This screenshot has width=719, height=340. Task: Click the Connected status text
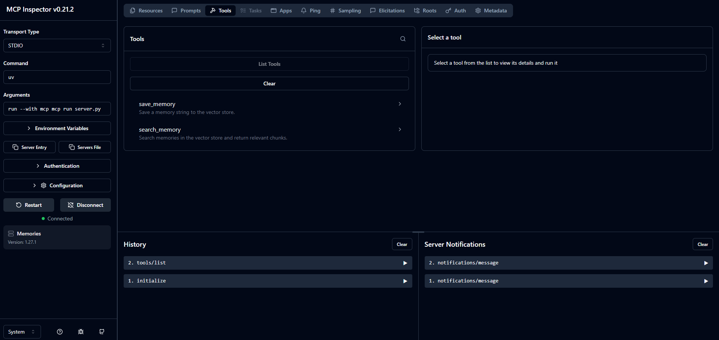(60, 219)
